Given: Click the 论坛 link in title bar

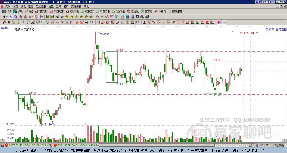Looking at the screenshot, I should 265,2.
